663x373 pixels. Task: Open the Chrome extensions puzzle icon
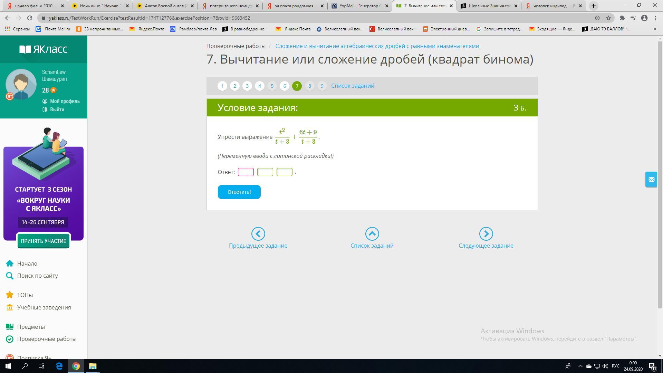coord(622,18)
